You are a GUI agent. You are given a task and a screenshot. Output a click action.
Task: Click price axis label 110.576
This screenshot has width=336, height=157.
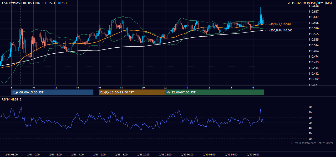[x=313, y=28]
